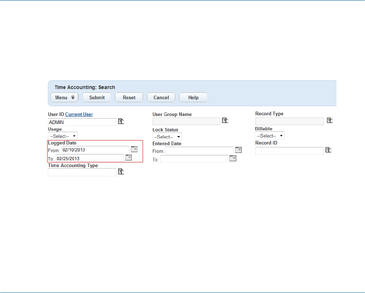This screenshot has width=365, height=293.
Task: Open calendar for Logged Date To
Action: tap(129, 157)
